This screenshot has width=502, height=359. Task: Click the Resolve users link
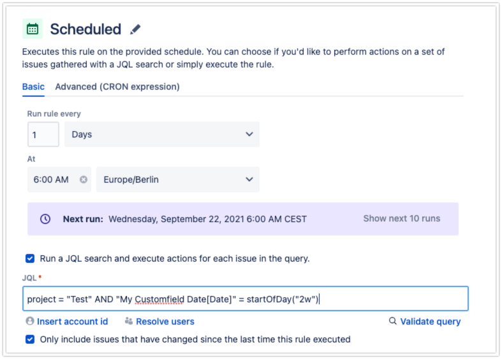tap(165, 321)
